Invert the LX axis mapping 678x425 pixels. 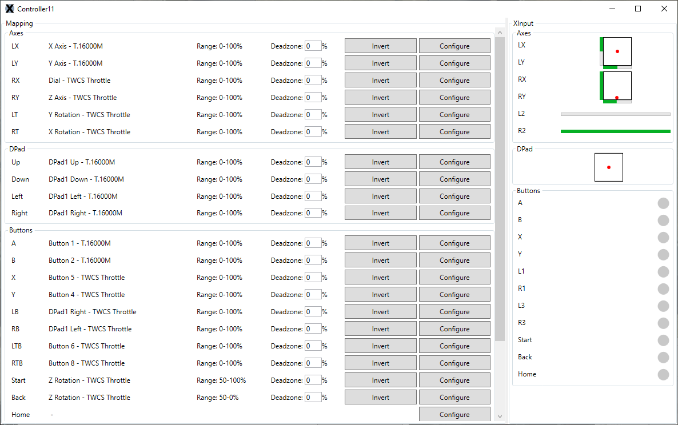click(x=381, y=46)
